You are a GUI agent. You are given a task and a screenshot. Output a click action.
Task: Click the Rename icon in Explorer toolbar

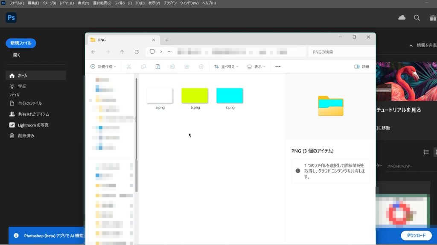pos(172,67)
